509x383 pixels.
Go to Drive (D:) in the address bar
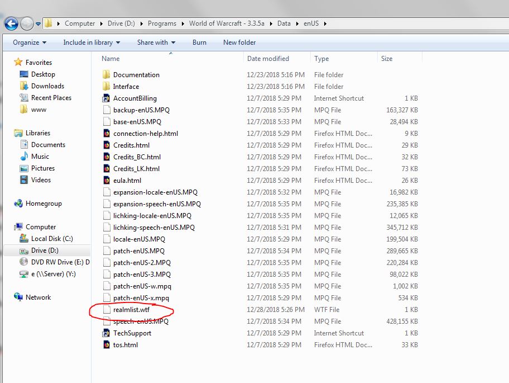click(x=121, y=23)
